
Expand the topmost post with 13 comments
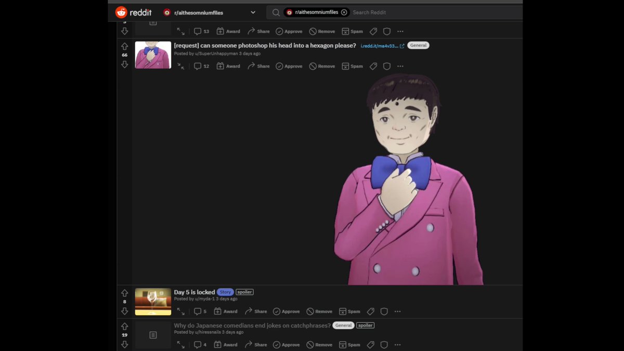[x=180, y=31]
